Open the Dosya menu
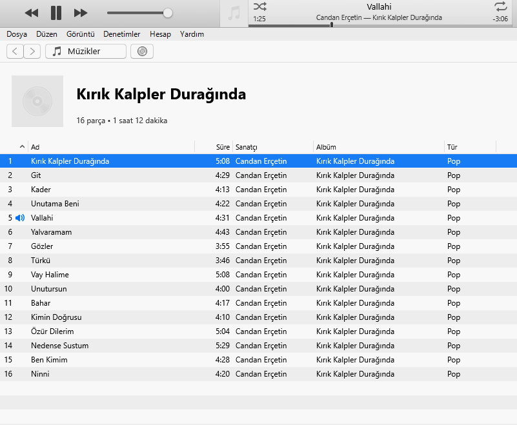Viewport: 517px width, 425px height. tap(17, 34)
